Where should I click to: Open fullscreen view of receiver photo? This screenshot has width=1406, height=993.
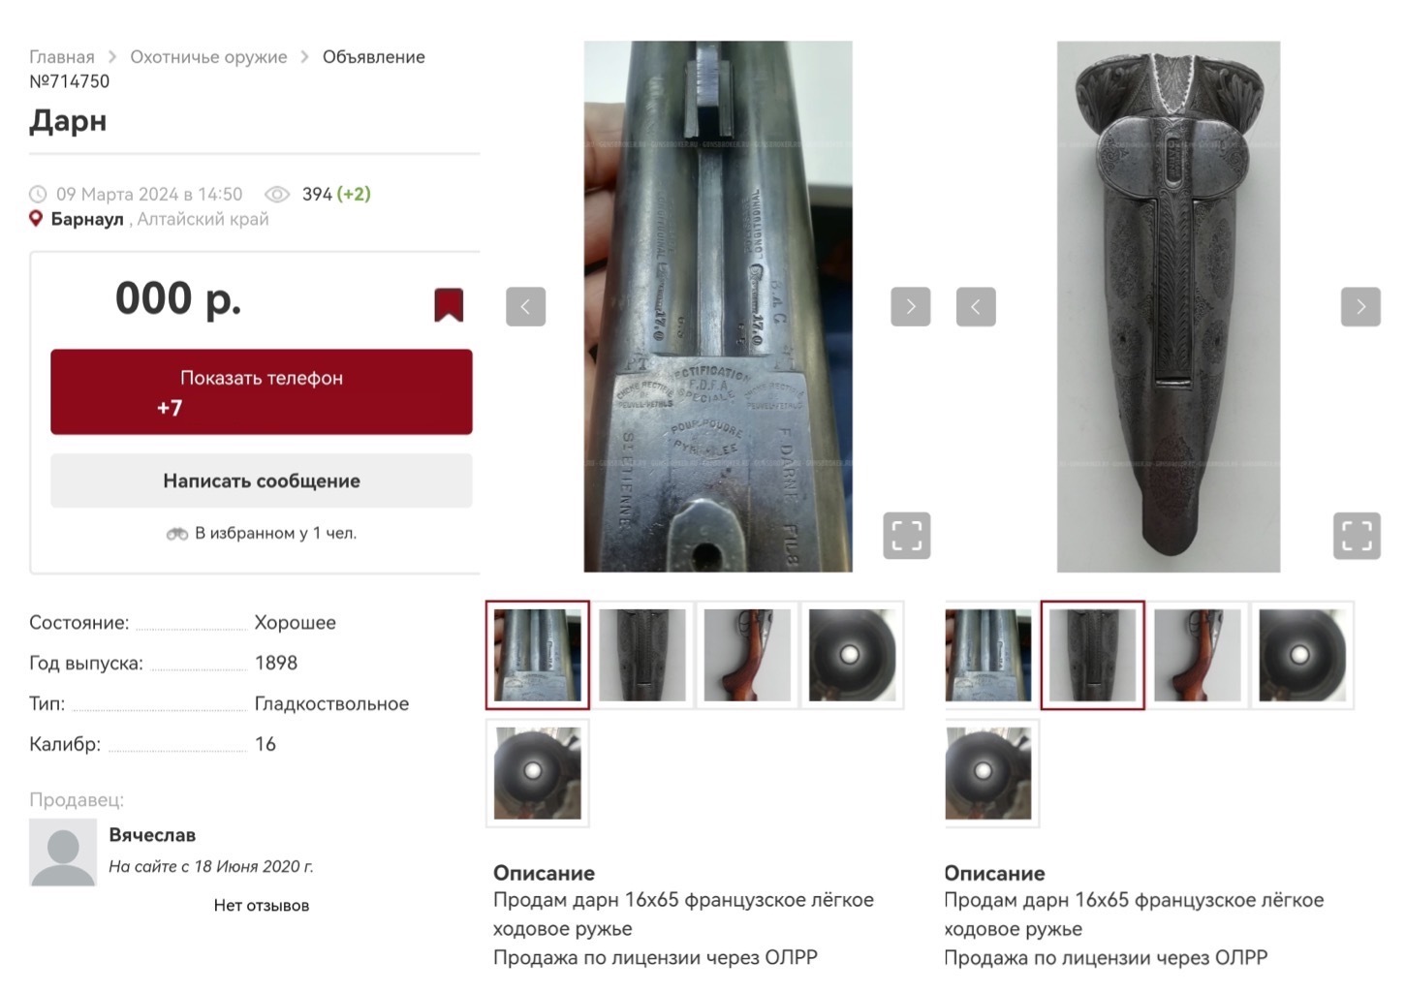click(1357, 536)
